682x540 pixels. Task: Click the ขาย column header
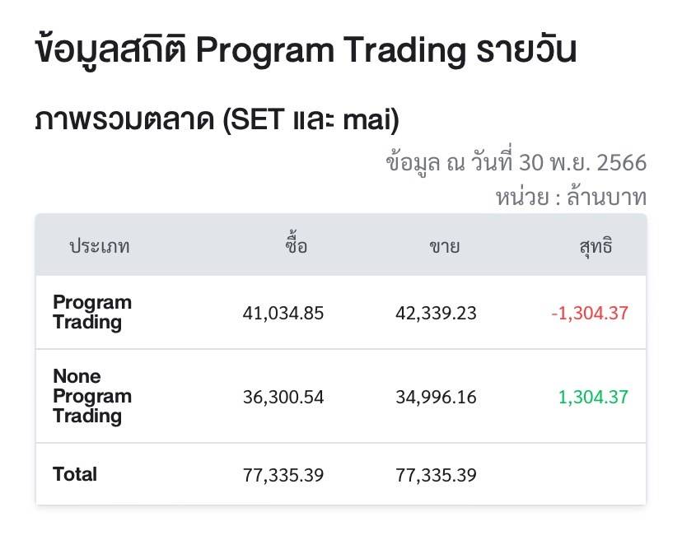[444, 246]
